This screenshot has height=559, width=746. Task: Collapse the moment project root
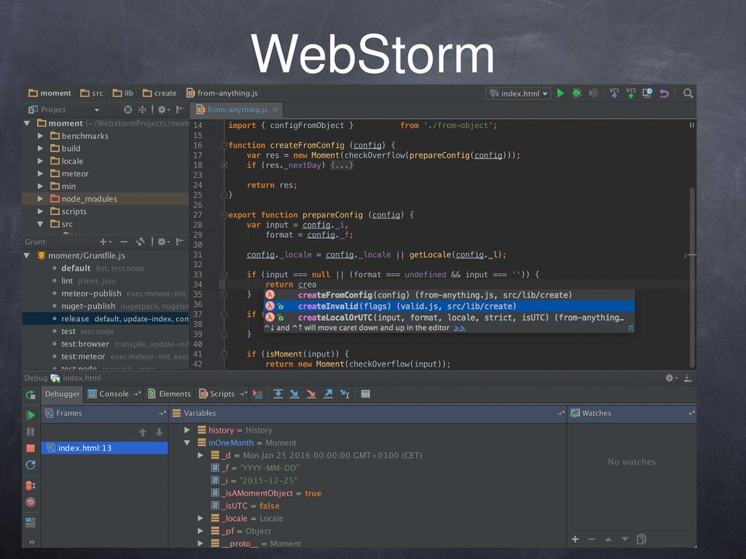(x=27, y=124)
